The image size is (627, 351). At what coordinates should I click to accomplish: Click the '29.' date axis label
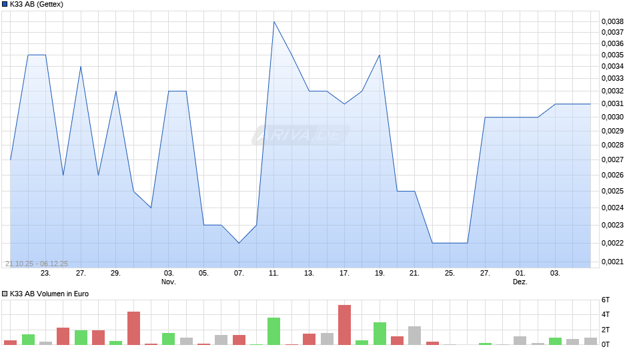point(115,274)
